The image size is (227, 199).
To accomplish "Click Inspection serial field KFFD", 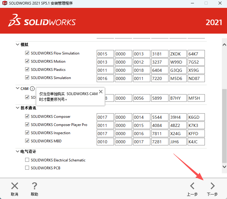I will [x=196, y=134].
